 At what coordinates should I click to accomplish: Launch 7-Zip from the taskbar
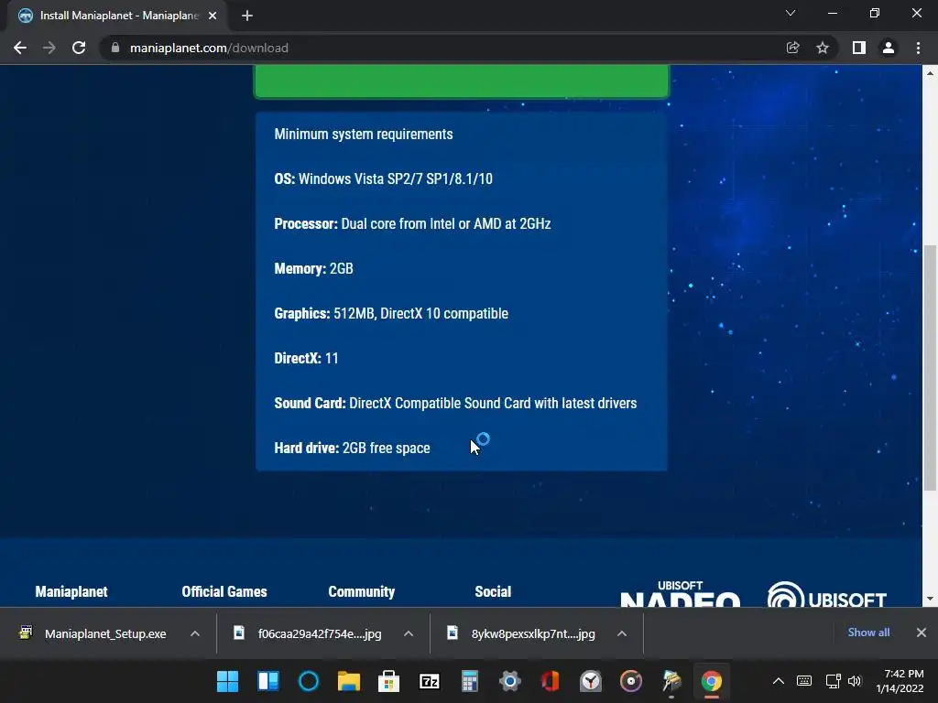point(430,681)
